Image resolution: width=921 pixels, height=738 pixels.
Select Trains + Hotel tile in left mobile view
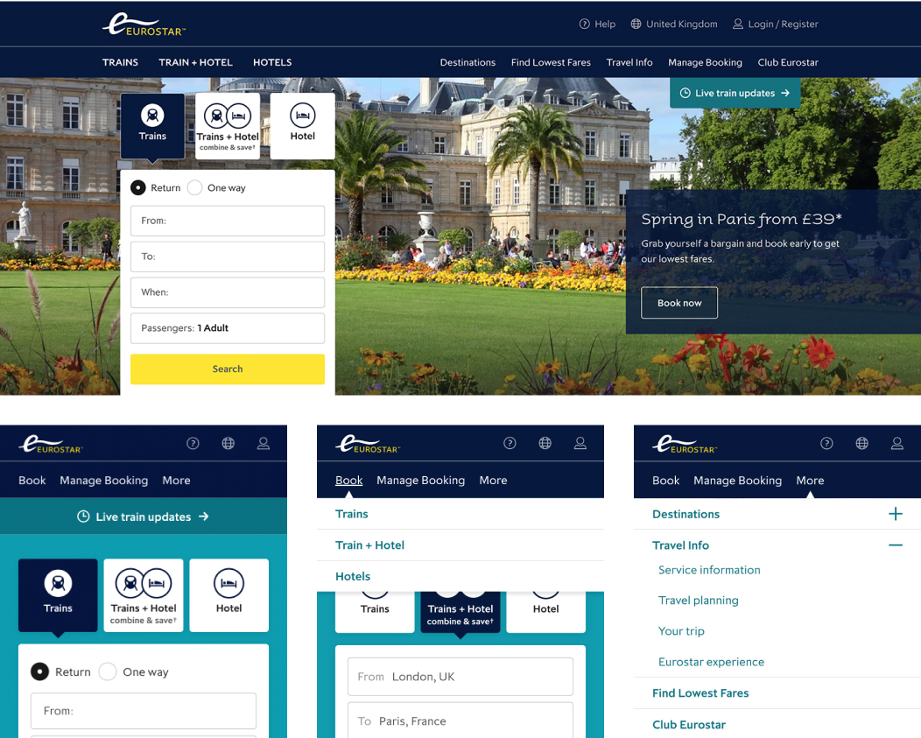click(144, 595)
